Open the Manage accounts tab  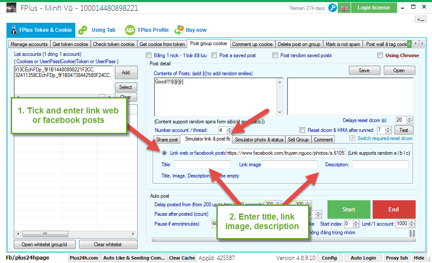click(29, 44)
